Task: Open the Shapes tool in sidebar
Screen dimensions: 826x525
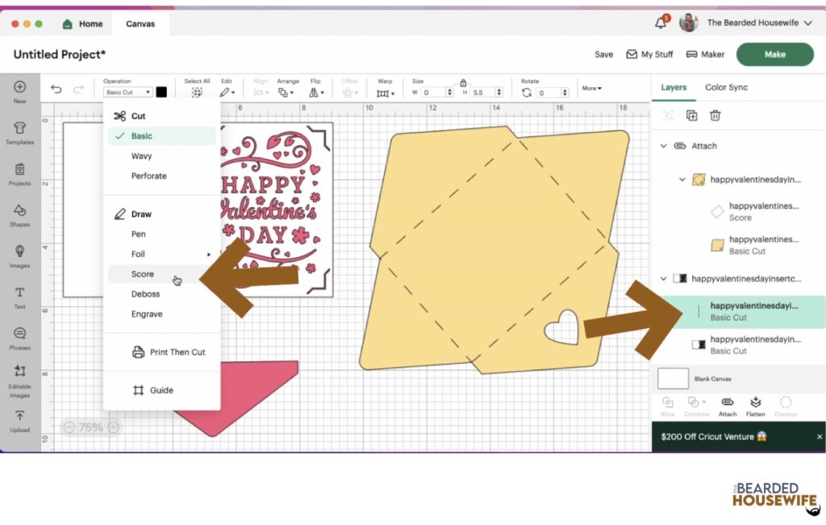Action: coord(19,215)
